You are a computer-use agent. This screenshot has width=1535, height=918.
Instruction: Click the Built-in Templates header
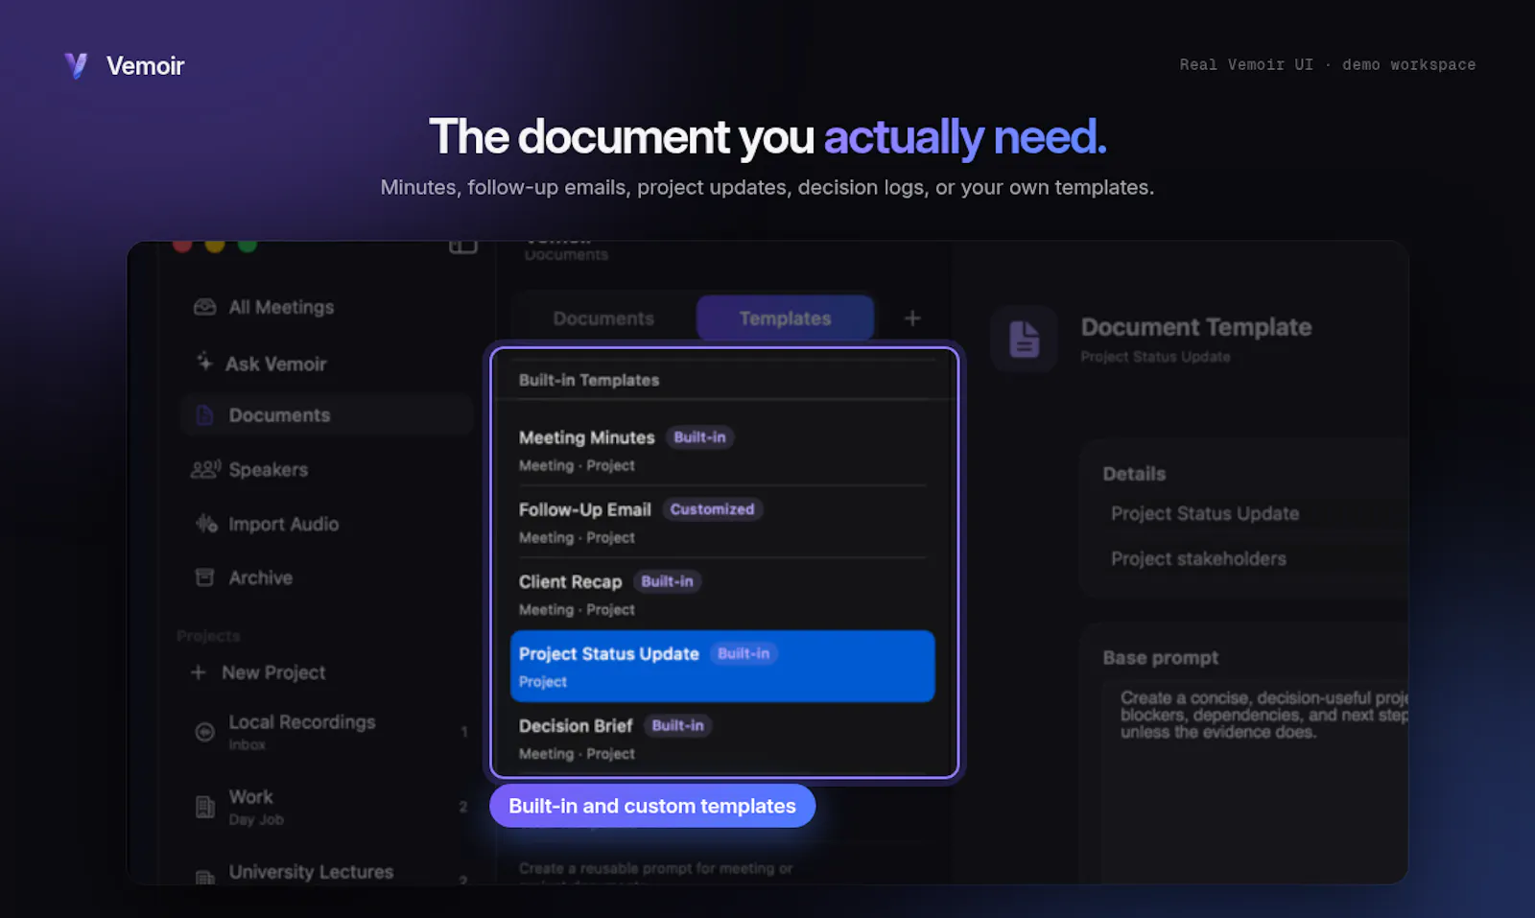click(x=589, y=380)
